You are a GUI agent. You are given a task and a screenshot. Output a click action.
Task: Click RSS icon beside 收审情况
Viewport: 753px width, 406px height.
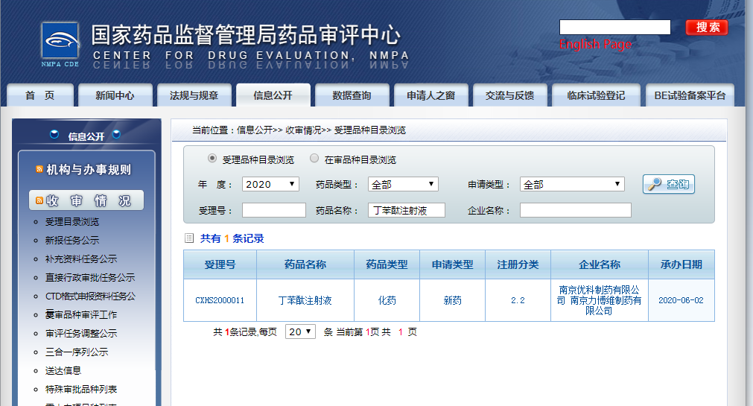(x=39, y=201)
